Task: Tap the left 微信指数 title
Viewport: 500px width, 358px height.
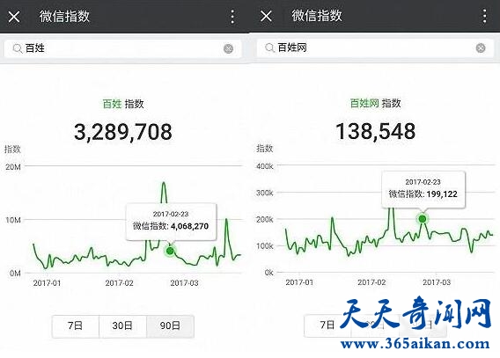Action: click(65, 16)
